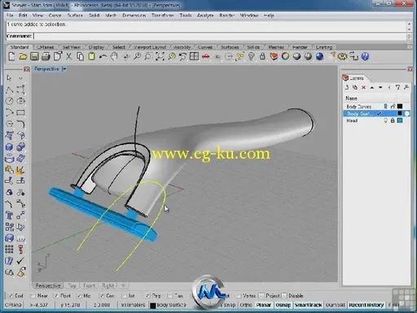Switch to the Top viewport tab
The height and width of the screenshot is (313, 417).
[72, 285]
